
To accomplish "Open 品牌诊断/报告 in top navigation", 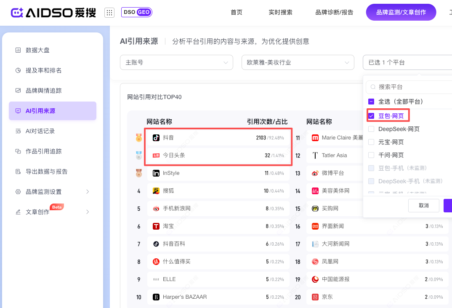I will tap(334, 12).
